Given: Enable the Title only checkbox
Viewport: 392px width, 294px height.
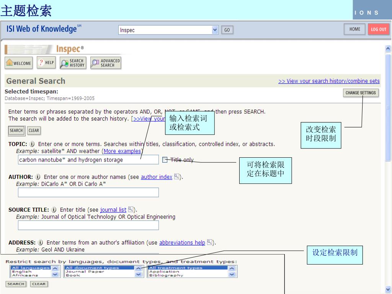Looking at the screenshot, I should [165, 160].
